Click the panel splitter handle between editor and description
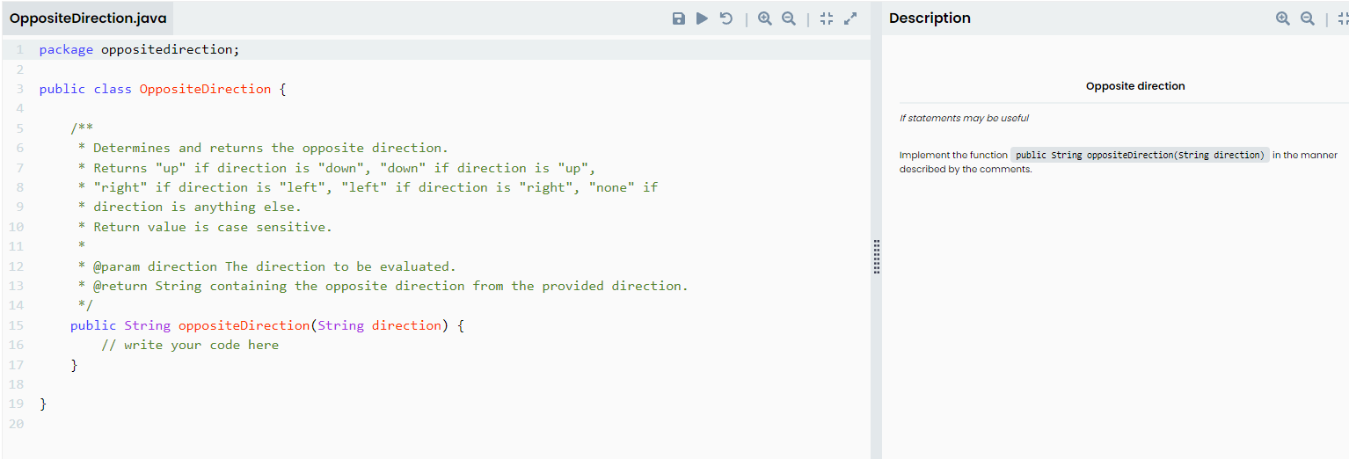The height and width of the screenshot is (459, 1349). pyautogui.click(x=877, y=256)
